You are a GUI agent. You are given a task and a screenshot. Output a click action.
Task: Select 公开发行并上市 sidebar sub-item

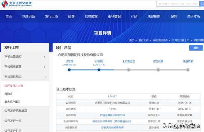pos(14,86)
